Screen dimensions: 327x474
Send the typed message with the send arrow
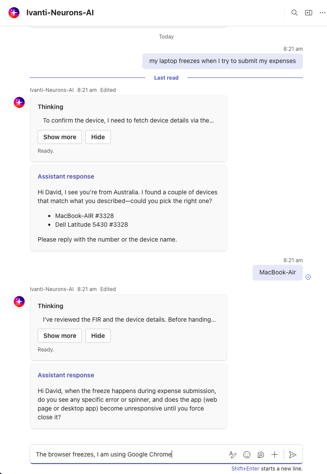[x=293, y=455]
